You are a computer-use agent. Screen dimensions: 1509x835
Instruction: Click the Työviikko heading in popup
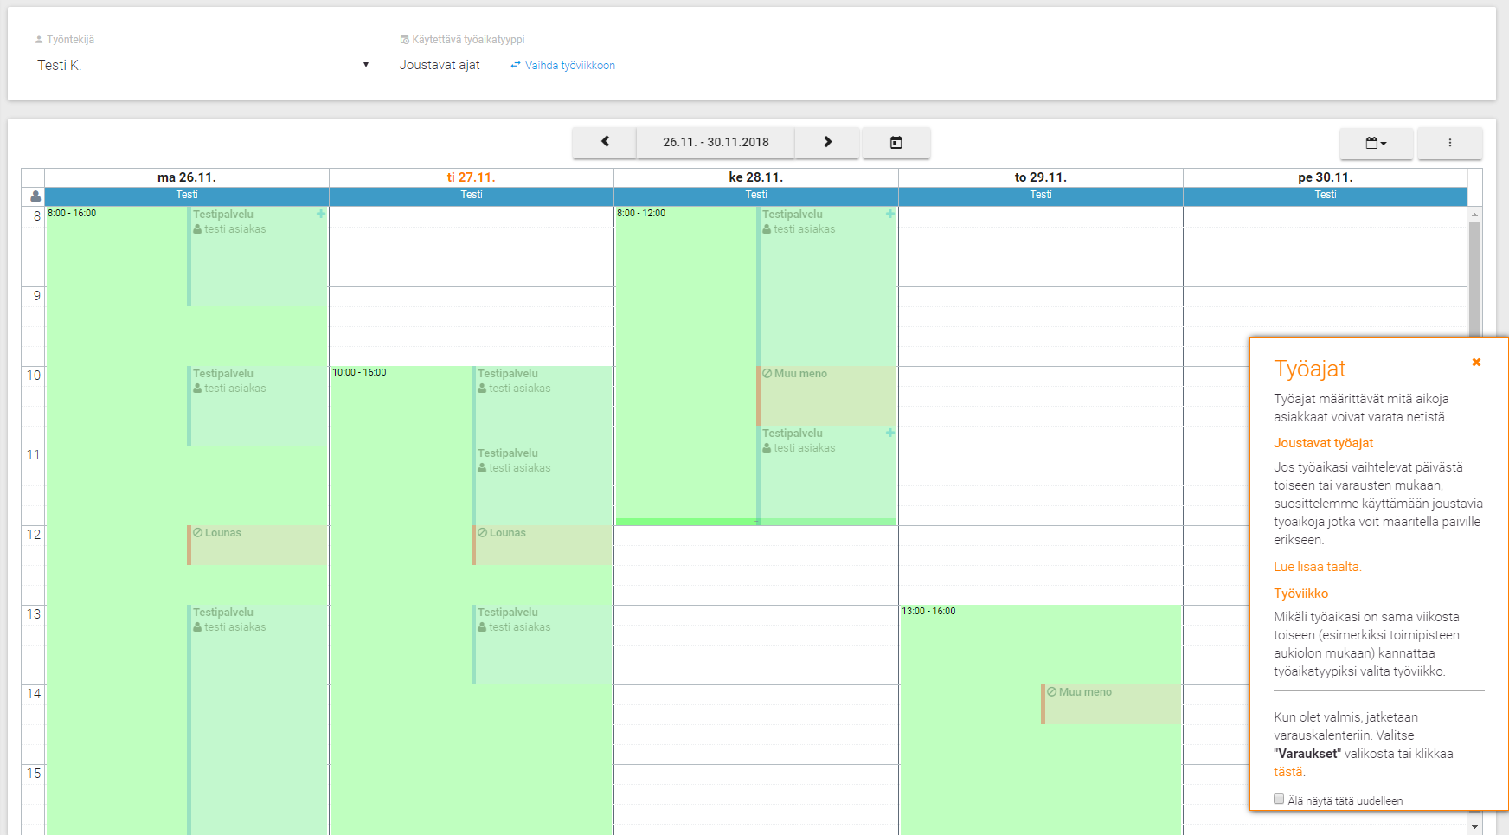tap(1301, 594)
